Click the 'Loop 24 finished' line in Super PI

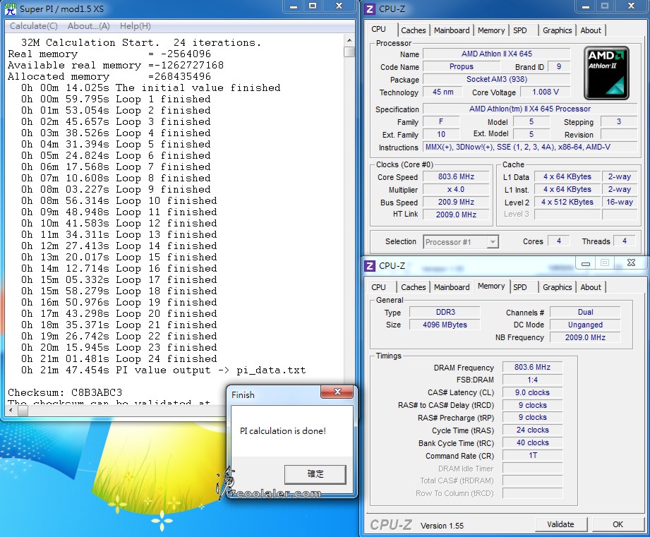coord(119,359)
